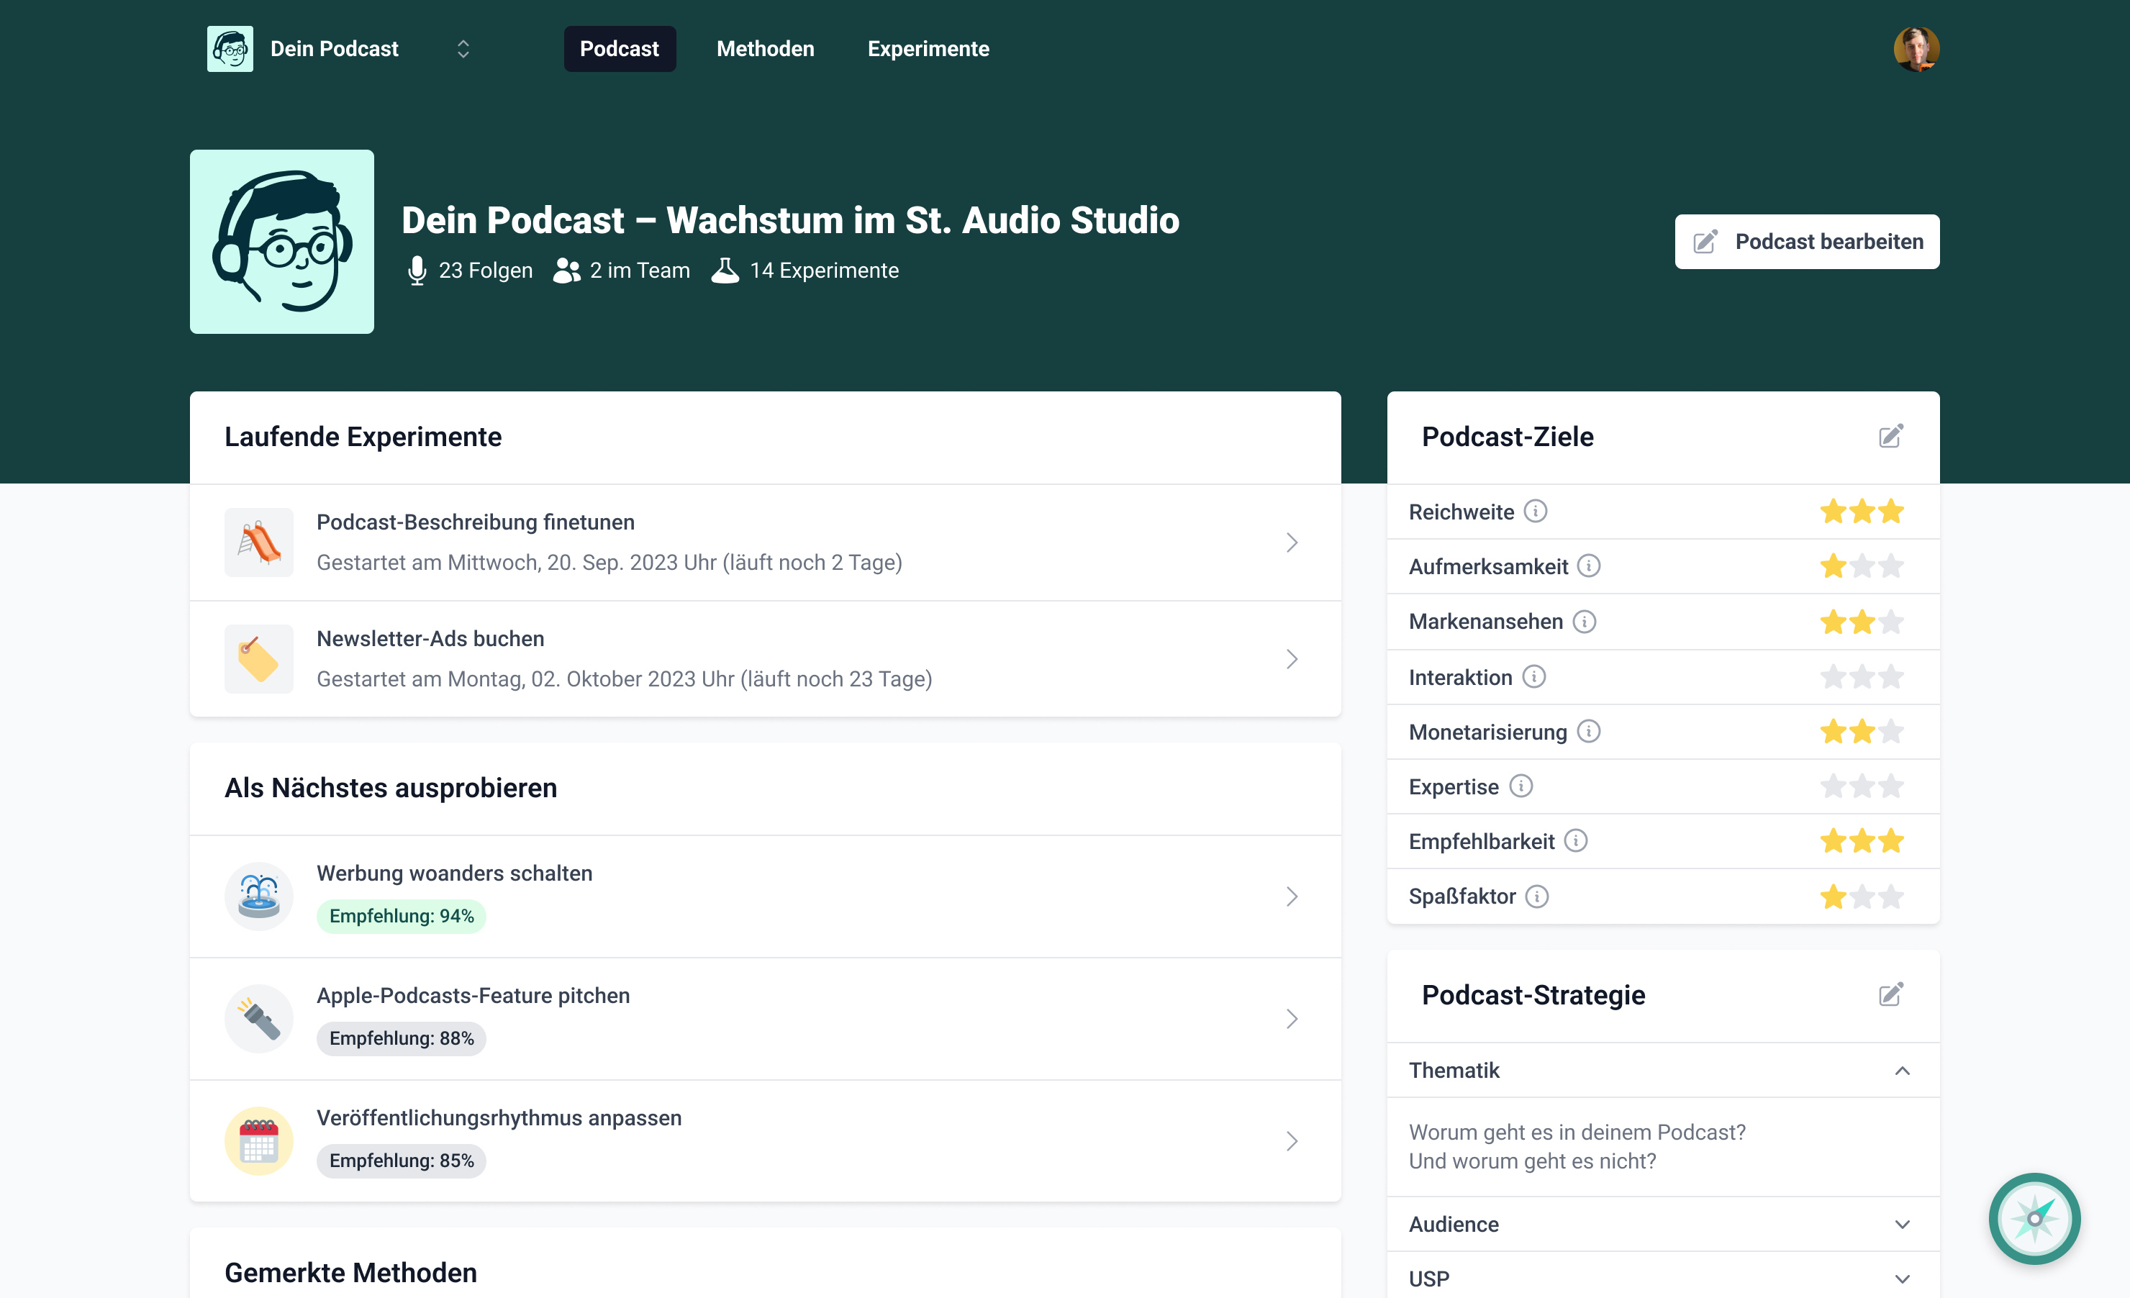
Task: Click the edit icon next to Podcast-Ziele
Action: (1890, 437)
